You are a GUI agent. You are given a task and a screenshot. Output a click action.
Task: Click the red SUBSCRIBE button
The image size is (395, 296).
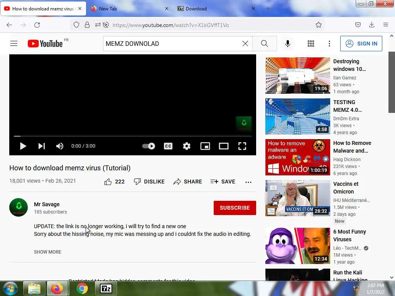pos(235,208)
